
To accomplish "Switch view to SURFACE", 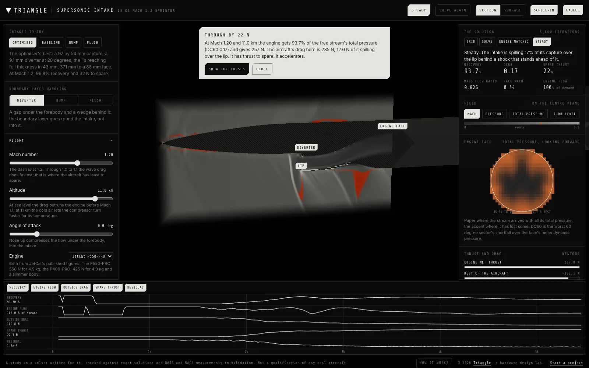I will pos(512,10).
